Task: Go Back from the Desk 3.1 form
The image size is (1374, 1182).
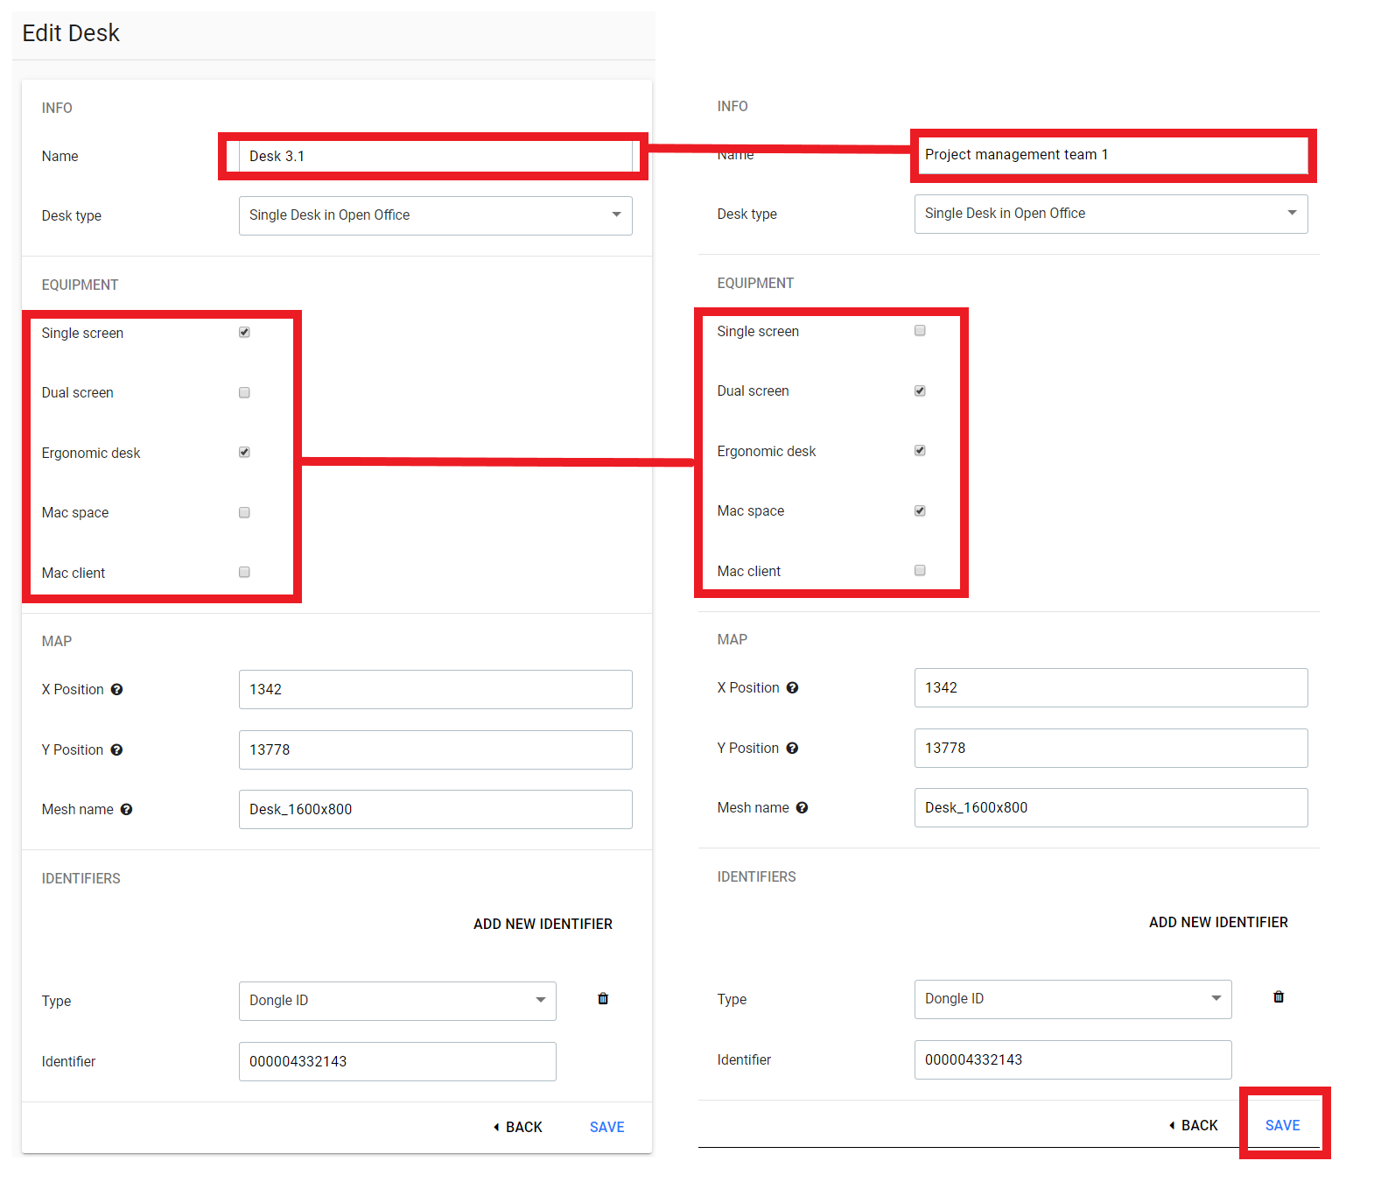Action: pyautogui.click(x=518, y=1128)
